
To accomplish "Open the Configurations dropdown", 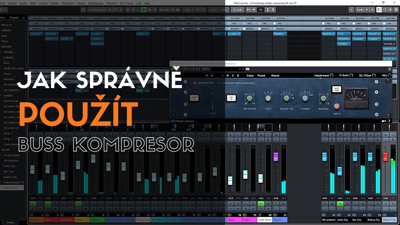I will click(99, 10).
